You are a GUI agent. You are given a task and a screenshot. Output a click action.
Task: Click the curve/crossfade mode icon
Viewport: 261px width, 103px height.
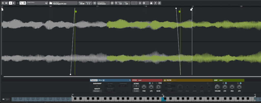click(x=21, y=3)
